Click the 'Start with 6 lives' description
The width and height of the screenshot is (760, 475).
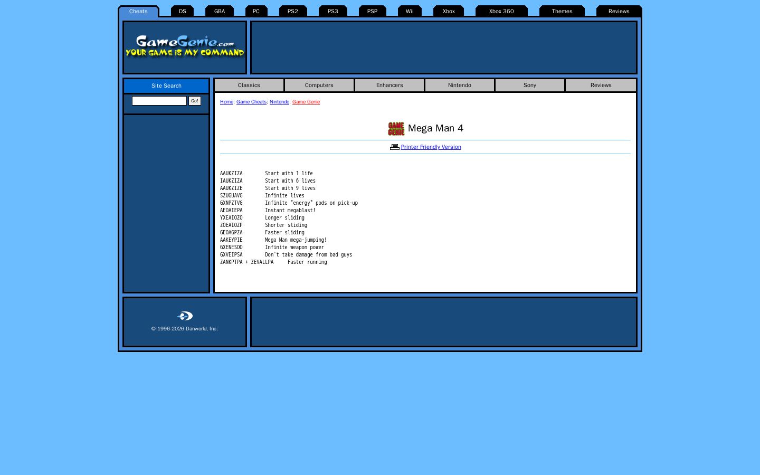(290, 181)
